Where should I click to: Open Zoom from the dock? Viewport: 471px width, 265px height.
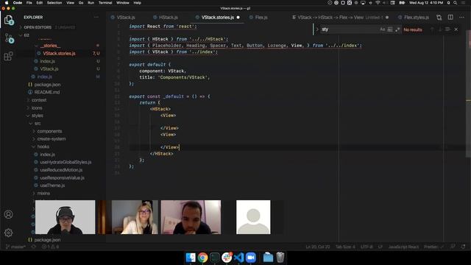(251, 258)
